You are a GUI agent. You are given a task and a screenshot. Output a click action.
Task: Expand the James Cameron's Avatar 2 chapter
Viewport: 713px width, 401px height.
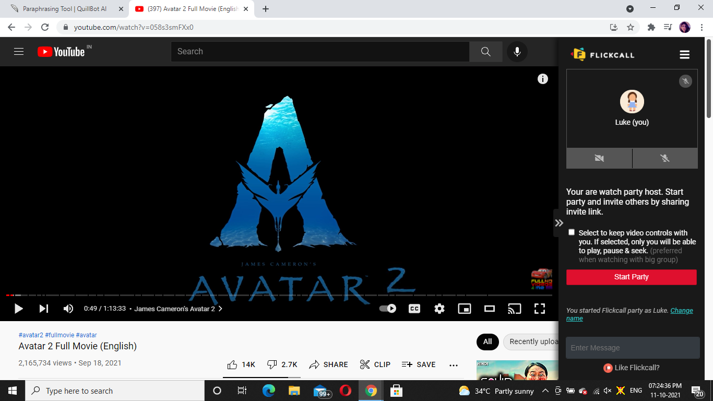coord(179,309)
